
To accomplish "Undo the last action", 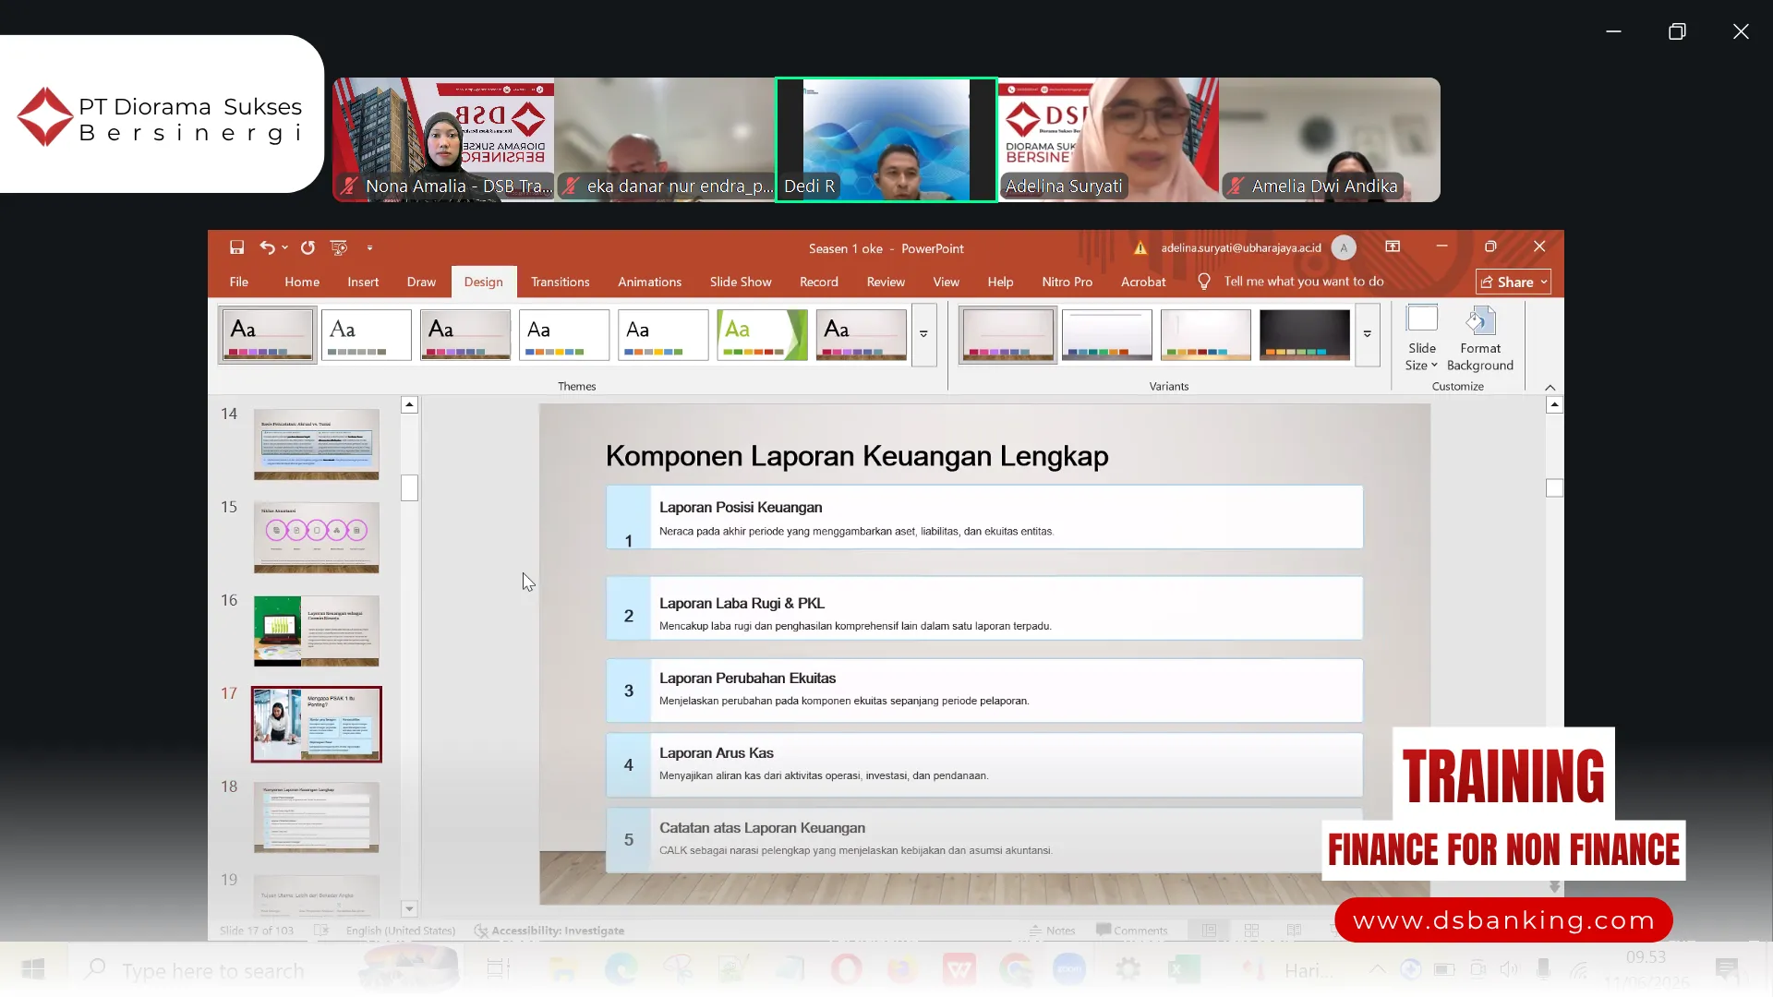I will 267,247.
